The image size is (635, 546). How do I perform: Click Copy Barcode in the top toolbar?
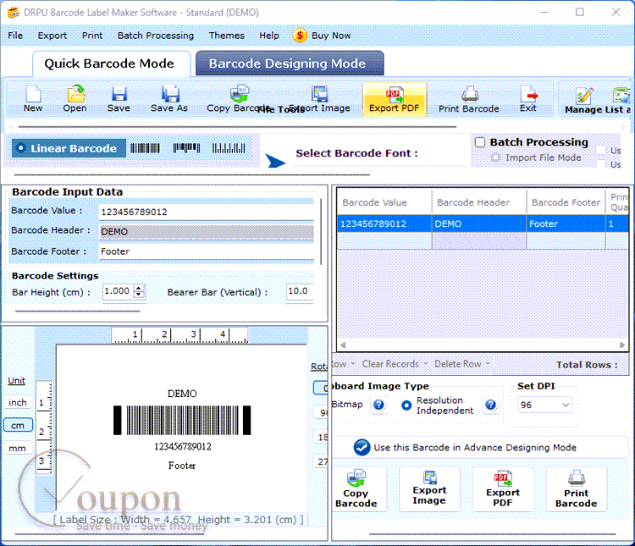(x=239, y=99)
